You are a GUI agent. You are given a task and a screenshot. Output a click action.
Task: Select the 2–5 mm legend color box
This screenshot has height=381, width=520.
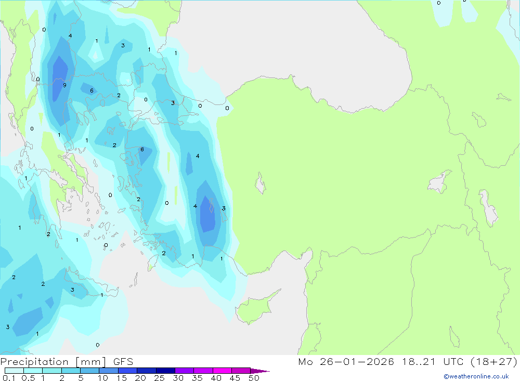pos(71,371)
